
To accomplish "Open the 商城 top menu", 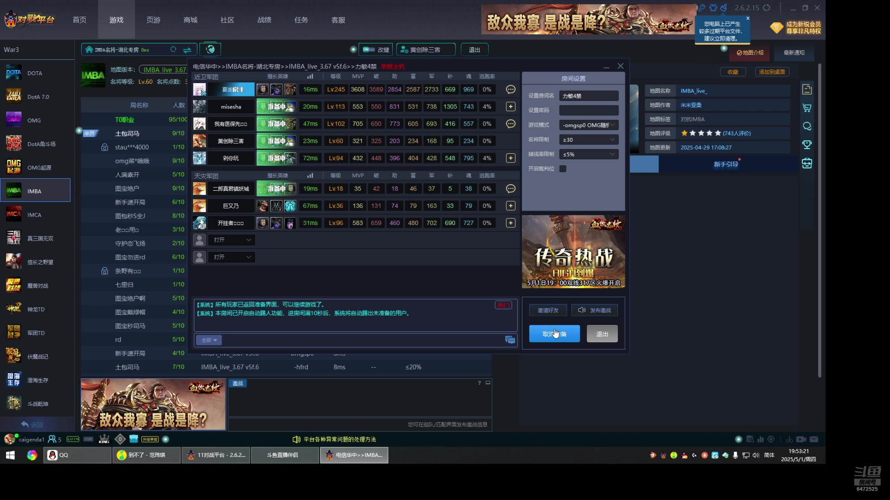I will (191, 20).
